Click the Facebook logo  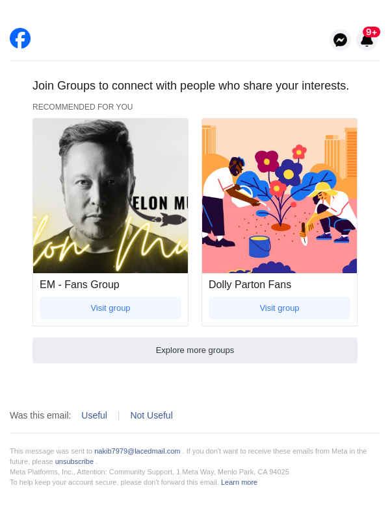click(20, 38)
